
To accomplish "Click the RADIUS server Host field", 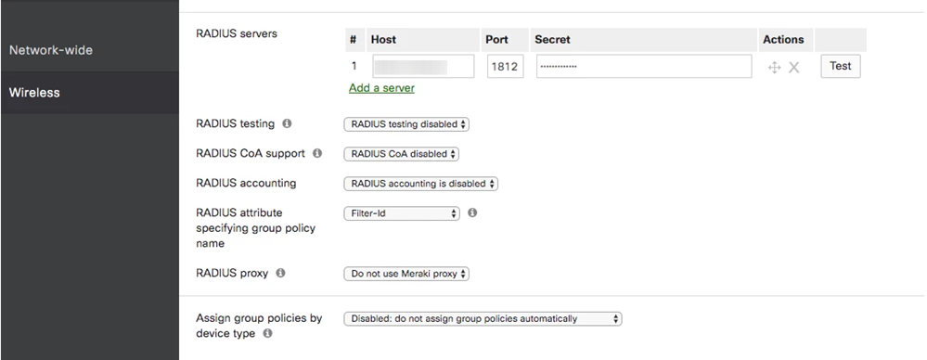I will click(423, 66).
